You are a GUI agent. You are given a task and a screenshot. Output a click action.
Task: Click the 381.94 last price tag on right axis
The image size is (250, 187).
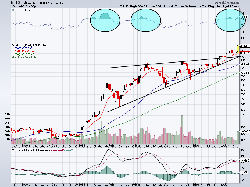pos(244,46)
